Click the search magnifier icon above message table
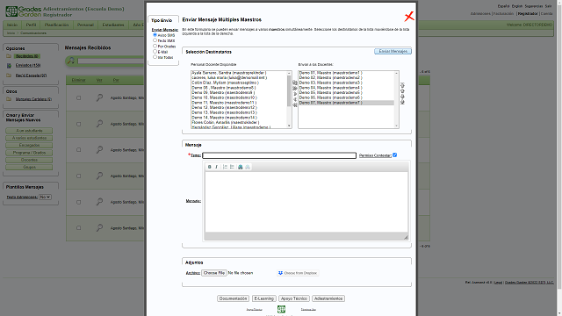Viewport: 562px width, 316px height. 71,61
